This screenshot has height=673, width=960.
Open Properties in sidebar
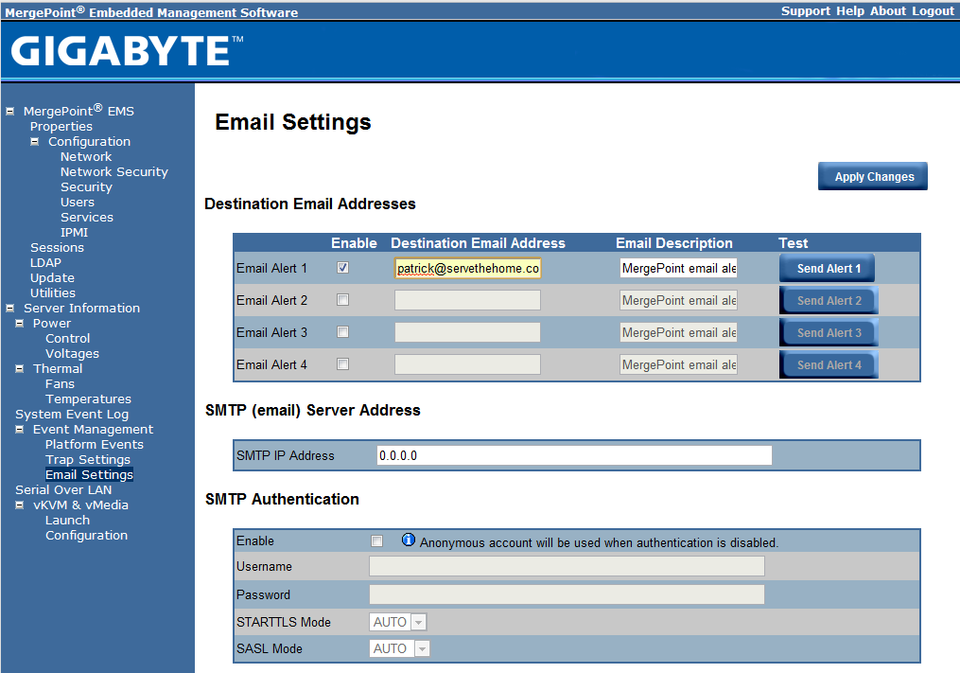point(61,126)
